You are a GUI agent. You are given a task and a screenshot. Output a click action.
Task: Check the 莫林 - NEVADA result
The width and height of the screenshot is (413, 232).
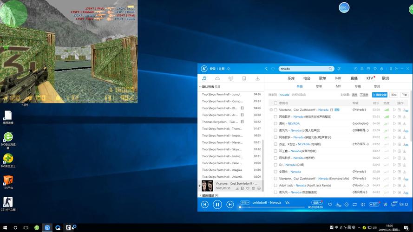point(275,123)
